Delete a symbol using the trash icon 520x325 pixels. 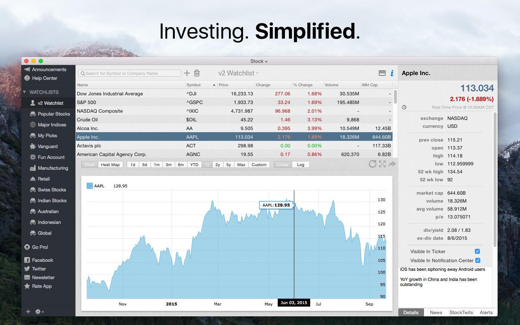197,73
